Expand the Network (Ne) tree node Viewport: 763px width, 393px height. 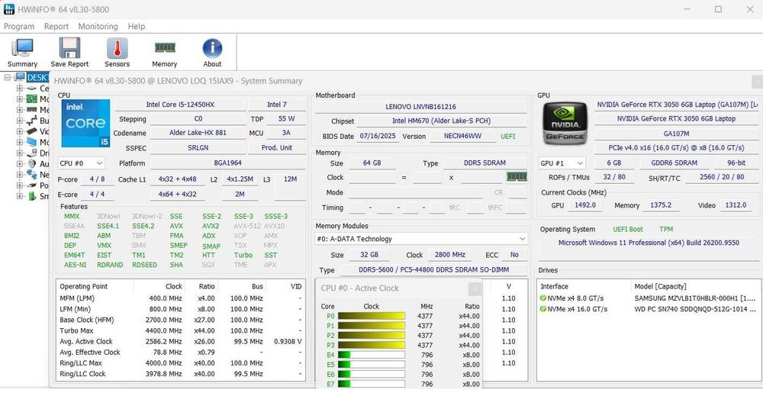coord(20,175)
